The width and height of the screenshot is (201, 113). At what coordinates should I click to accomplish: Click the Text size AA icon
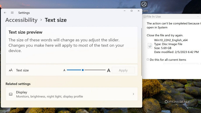click(11, 70)
